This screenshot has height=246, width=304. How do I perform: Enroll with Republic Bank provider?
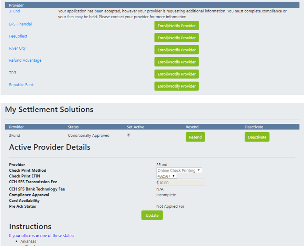click(x=176, y=86)
